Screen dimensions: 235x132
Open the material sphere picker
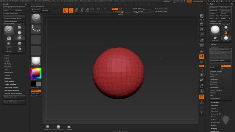36,61
